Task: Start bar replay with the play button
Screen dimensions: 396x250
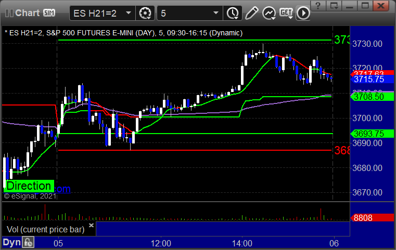Action: (303, 13)
